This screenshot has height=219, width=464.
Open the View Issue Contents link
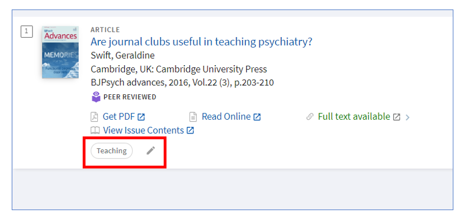tap(143, 130)
